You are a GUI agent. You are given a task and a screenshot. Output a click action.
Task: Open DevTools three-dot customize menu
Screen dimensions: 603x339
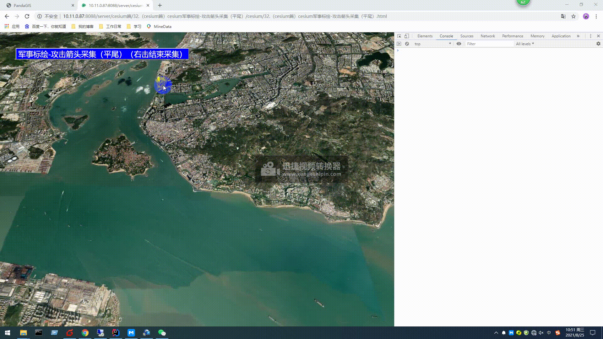[x=590, y=36]
